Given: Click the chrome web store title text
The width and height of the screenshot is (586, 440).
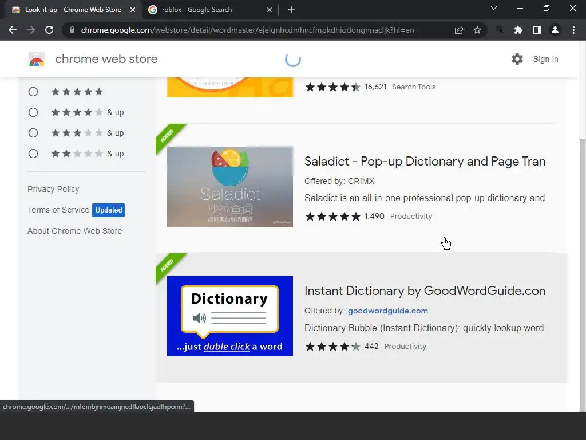Looking at the screenshot, I should point(106,59).
